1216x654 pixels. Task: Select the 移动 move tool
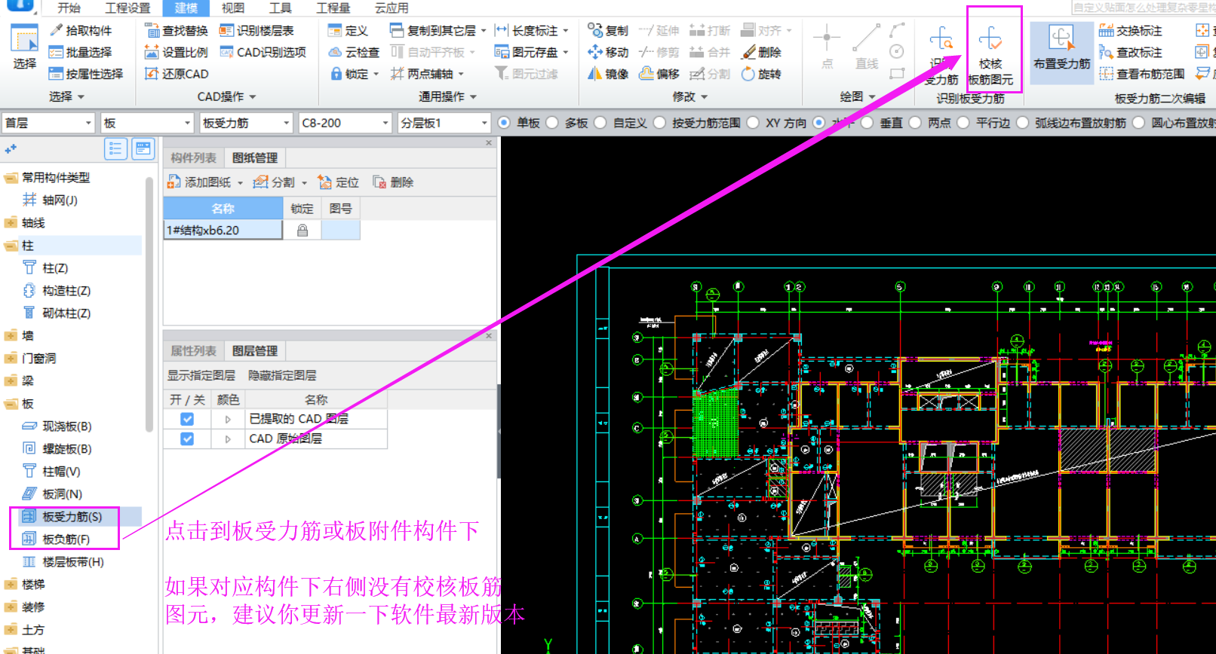608,52
